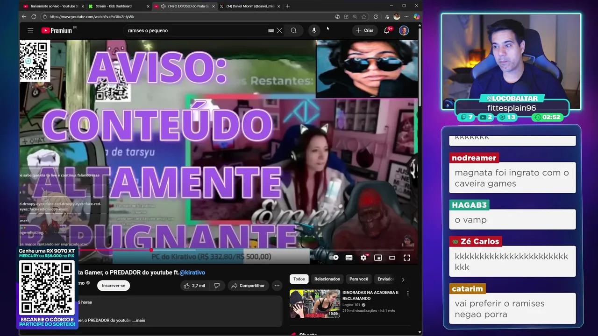This screenshot has height=336, width=598.
Task: Focus the YouTube search field ramses o pequeno
Action: pyautogui.click(x=196, y=30)
